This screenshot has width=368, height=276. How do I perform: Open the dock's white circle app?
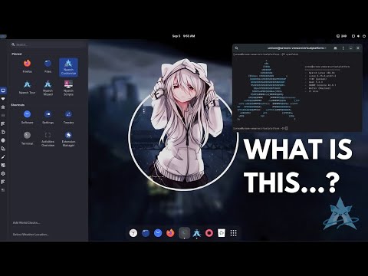pyautogui.click(x=133, y=233)
